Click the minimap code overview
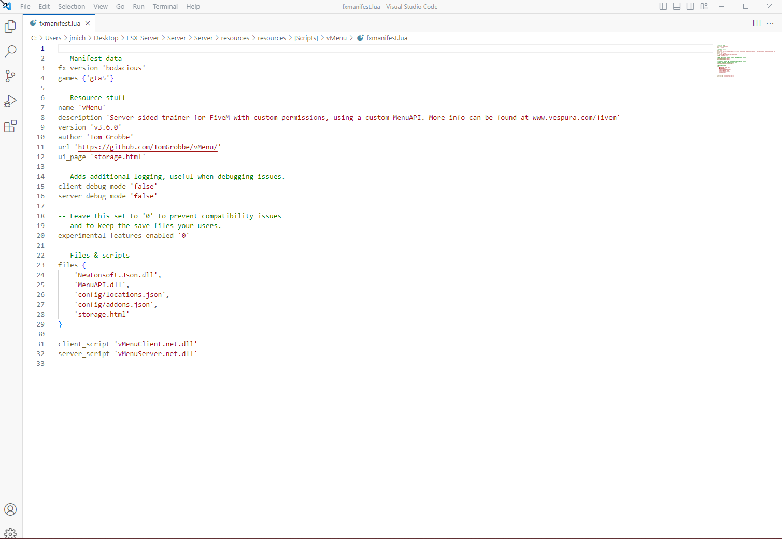Screen dimensions: 782x539 tap(745, 61)
